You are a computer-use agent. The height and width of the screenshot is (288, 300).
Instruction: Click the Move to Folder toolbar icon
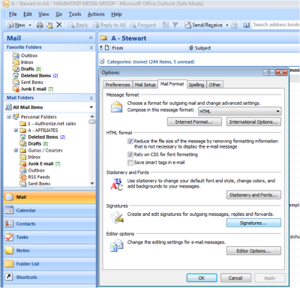click(x=49, y=25)
